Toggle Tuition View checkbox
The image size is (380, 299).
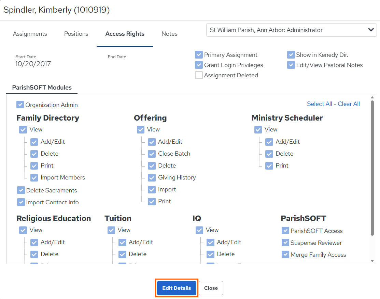(x=111, y=230)
